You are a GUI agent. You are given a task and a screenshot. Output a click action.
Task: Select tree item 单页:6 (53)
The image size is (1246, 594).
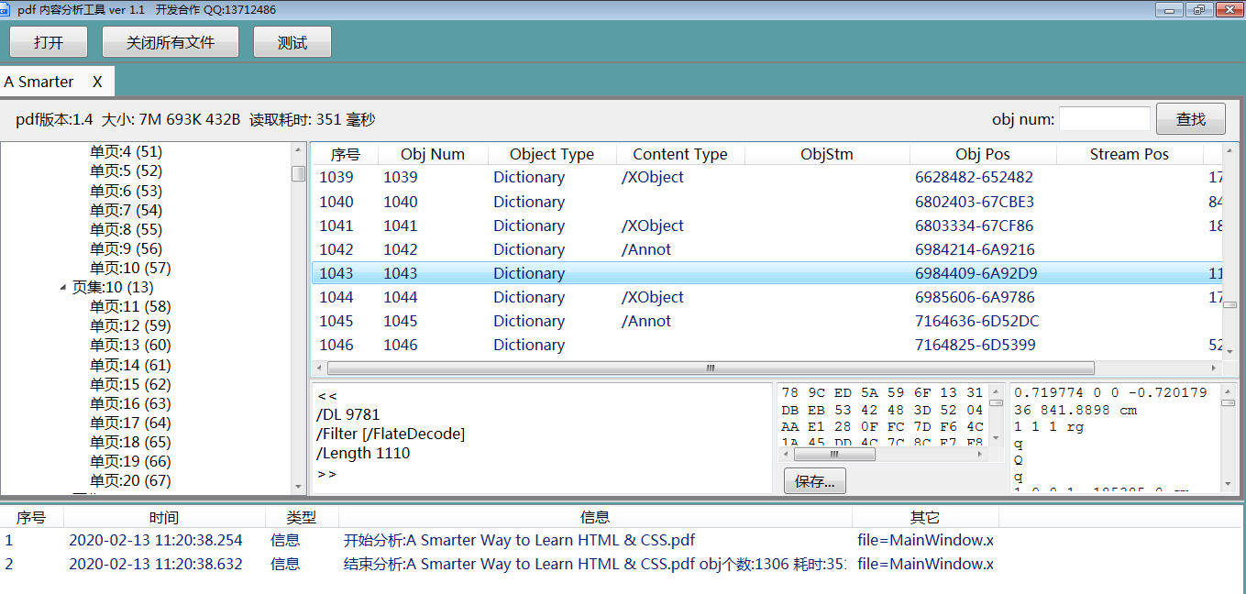[x=126, y=191]
